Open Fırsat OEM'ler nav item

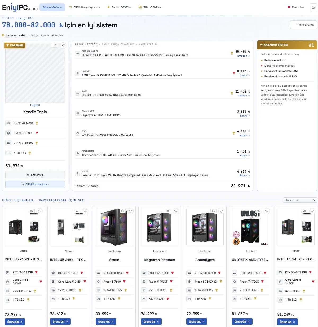pos(119,7)
